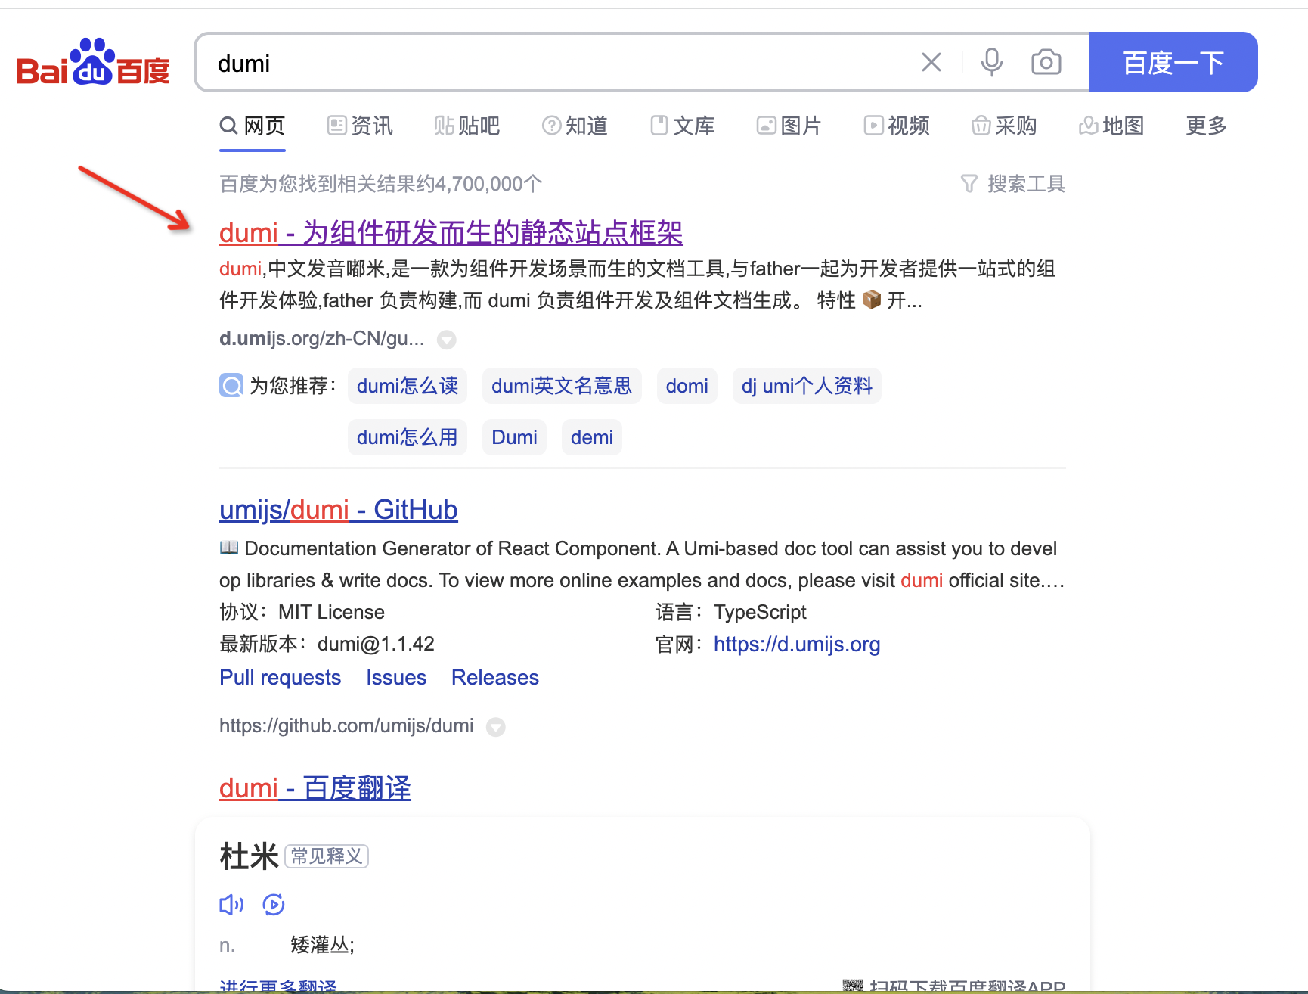Play pronunciation of 杜米 with speaker icon
The image size is (1308, 994).
click(x=231, y=904)
